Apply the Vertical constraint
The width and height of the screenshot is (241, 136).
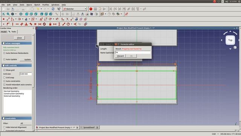(12, 24)
